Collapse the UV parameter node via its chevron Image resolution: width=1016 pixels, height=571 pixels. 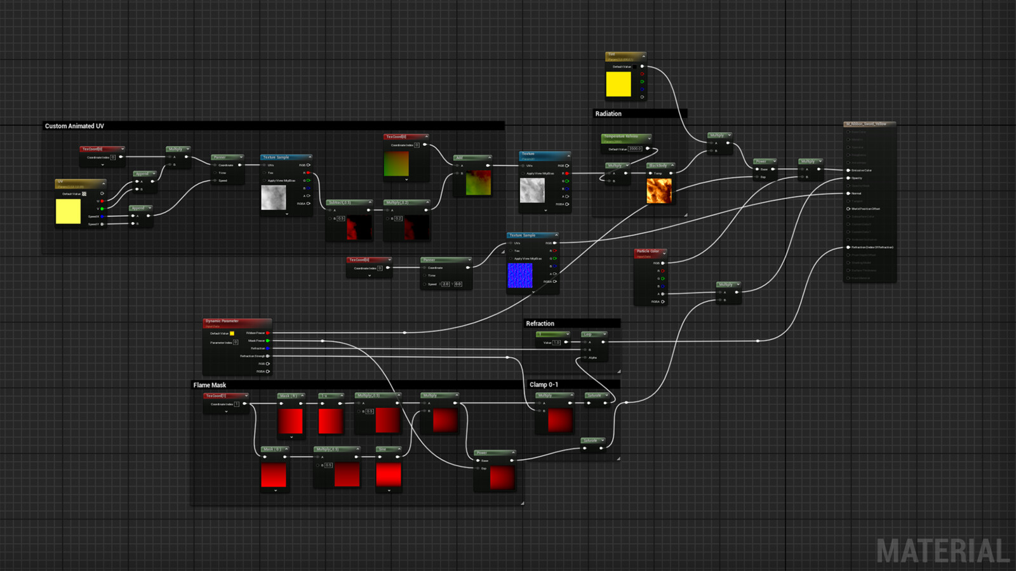click(x=104, y=183)
